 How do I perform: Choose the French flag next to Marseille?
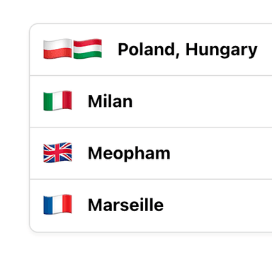pos(57,205)
